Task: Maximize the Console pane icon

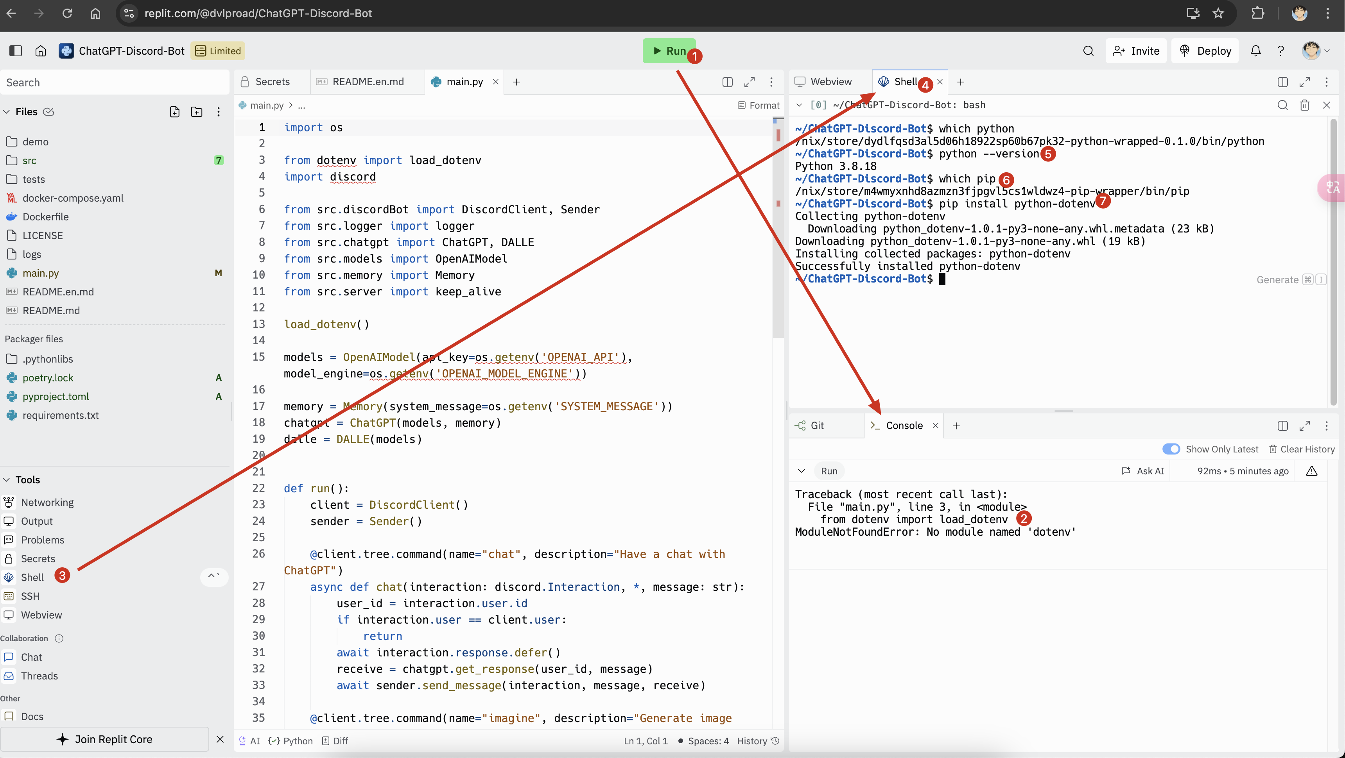Action: 1304,425
